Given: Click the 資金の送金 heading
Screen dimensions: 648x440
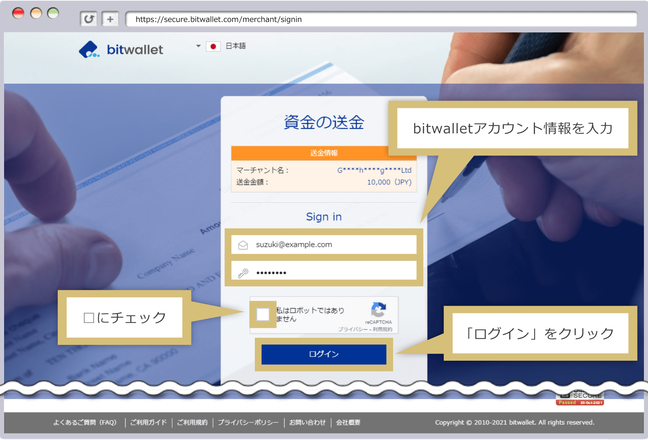Looking at the screenshot, I should [x=324, y=122].
